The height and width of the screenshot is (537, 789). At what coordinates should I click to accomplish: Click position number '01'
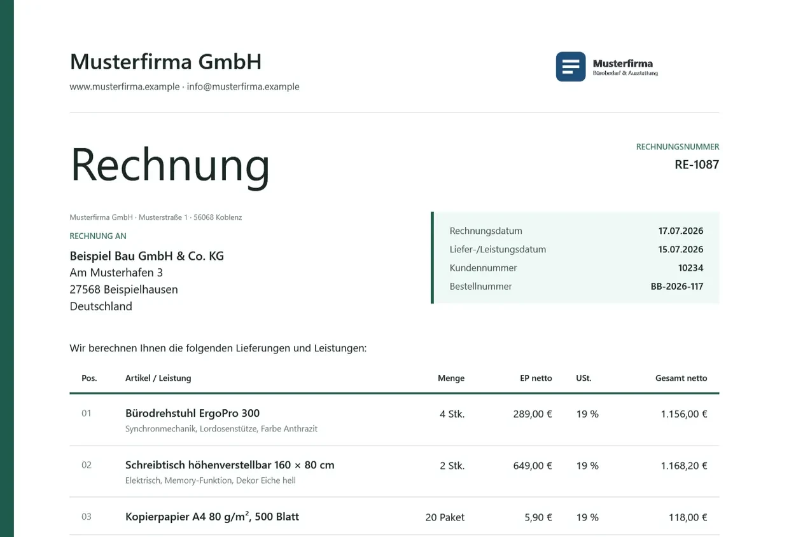[87, 413]
